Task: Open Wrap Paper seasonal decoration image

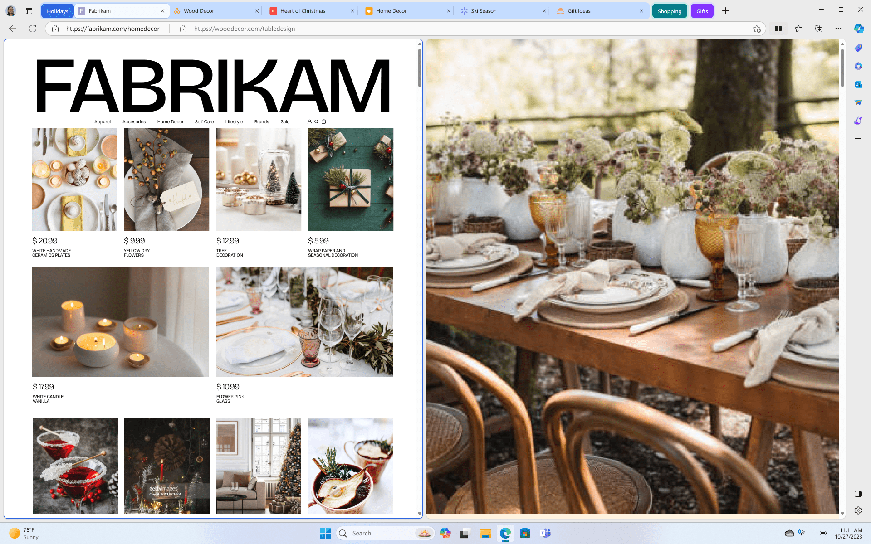Action: point(351,180)
